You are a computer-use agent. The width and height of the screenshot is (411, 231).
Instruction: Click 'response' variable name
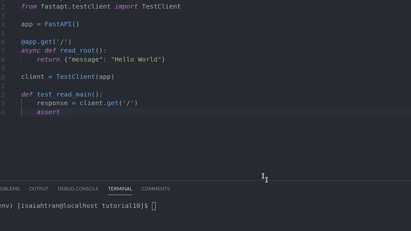click(x=52, y=103)
